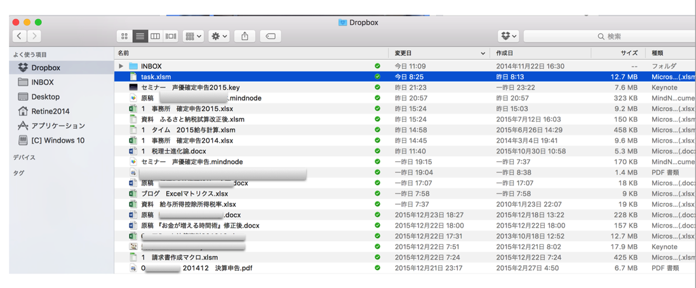Select [C] Windows 10 in the sidebar

click(x=62, y=140)
